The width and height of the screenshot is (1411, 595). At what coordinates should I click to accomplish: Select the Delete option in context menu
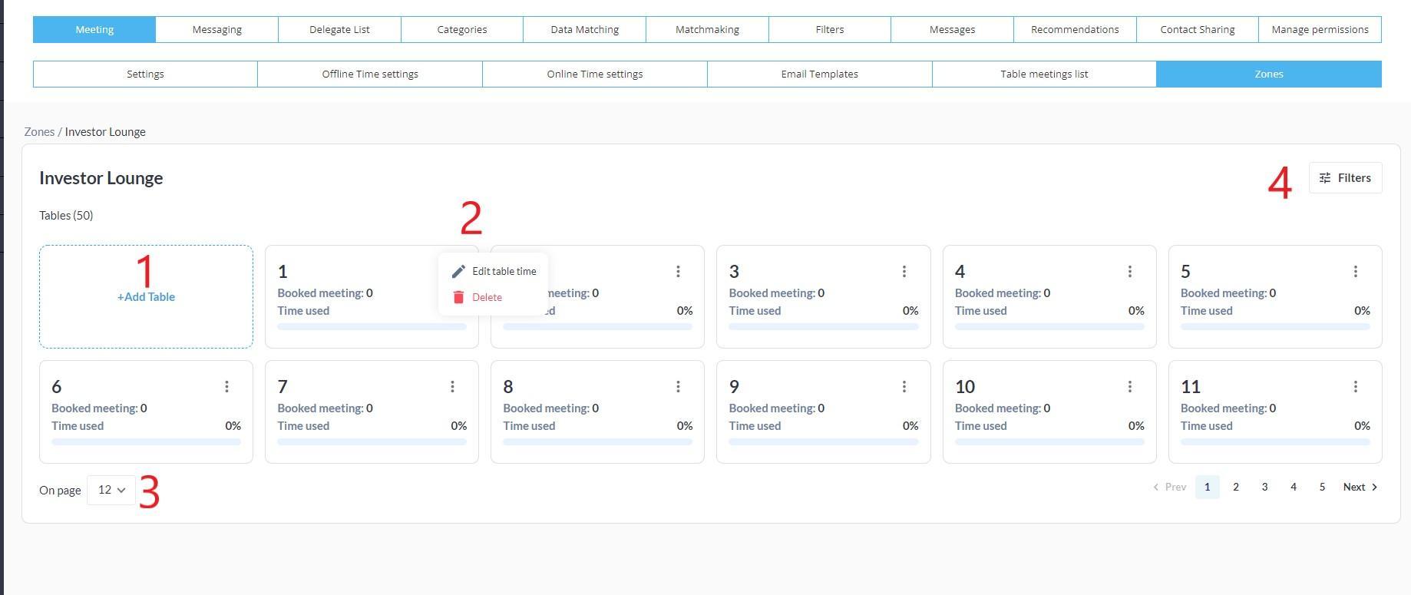[x=487, y=297]
